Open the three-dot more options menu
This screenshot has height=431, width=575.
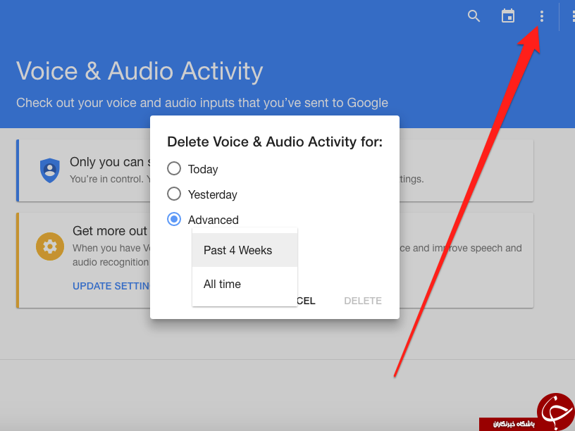(x=542, y=16)
